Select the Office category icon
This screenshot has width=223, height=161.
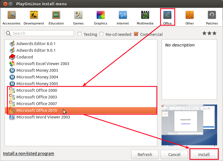coord(167,15)
